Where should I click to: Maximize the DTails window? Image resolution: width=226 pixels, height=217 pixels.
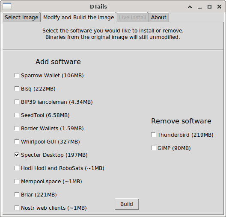click(x=209, y=6)
